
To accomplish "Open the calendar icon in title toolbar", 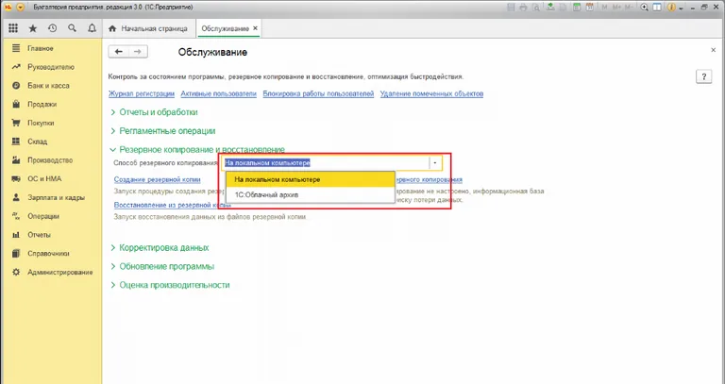I will point(589,8).
